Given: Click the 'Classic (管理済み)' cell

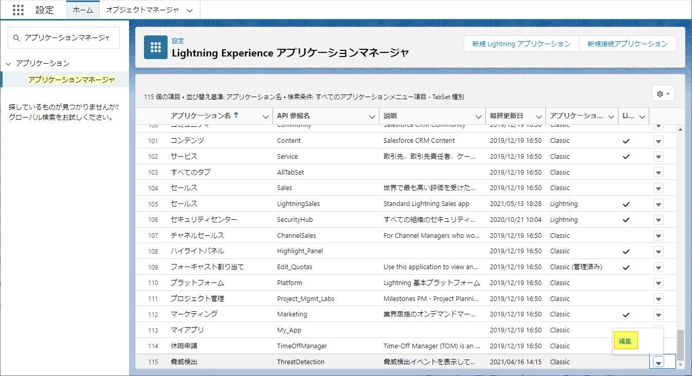Looking at the screenshot, I should point(576,267).
